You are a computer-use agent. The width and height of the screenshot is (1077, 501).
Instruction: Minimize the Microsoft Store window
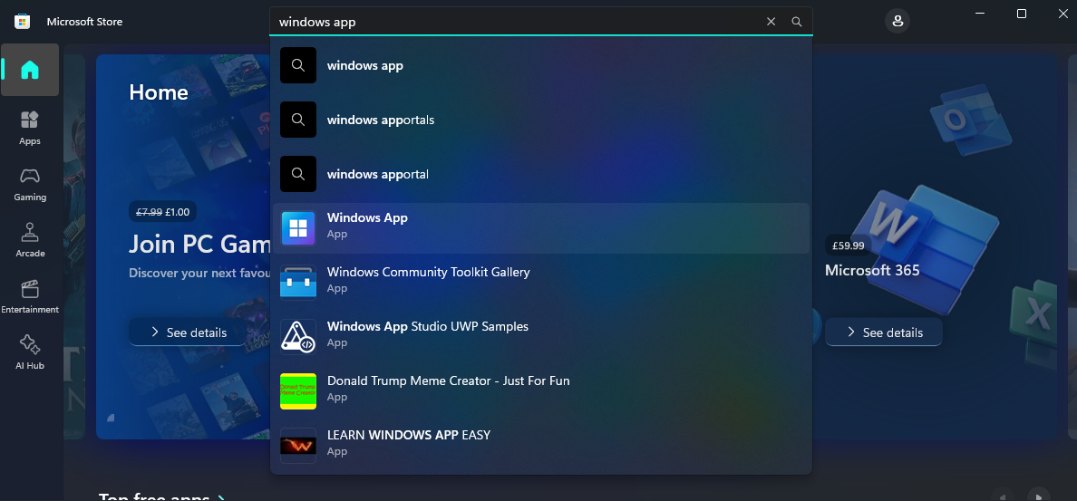coord(980,14)
